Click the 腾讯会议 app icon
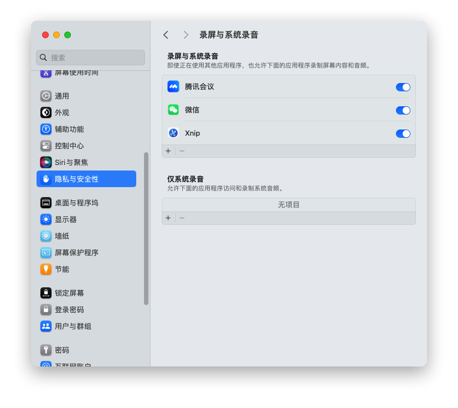Viewport: 458px width, 408px height. pos(173,87)
